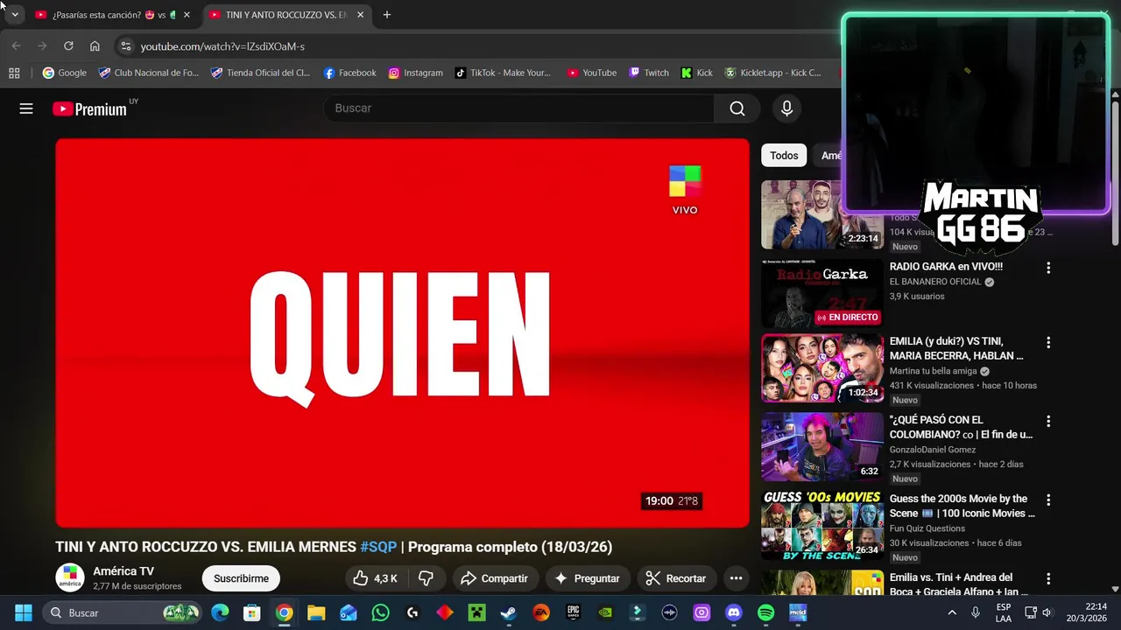
Task: Open the Chrome apps grid shortcut
Action: tap(14, 73)
